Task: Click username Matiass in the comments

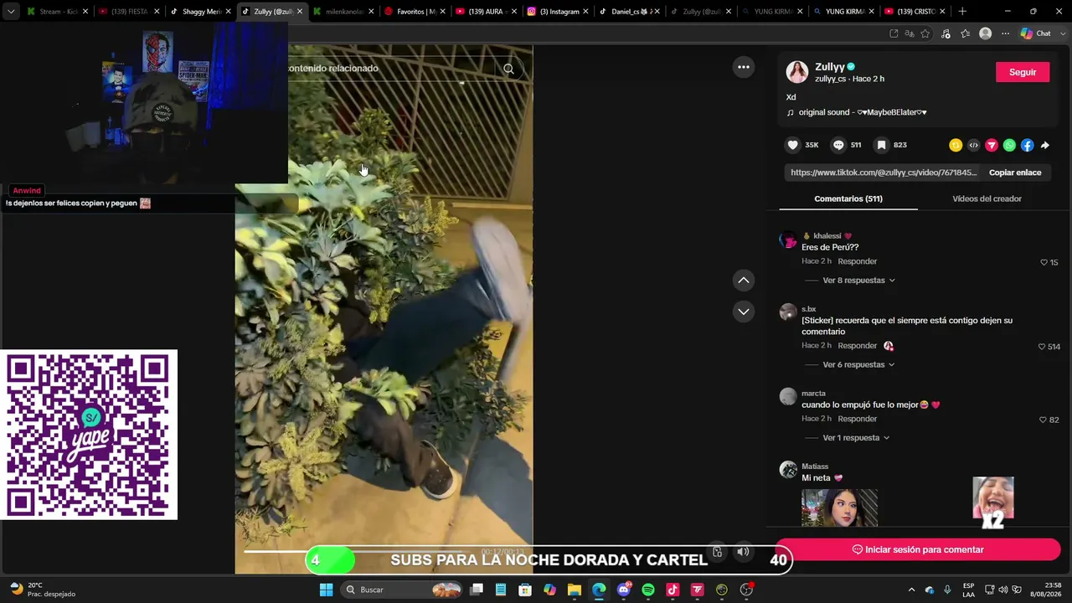Action: 815,466
